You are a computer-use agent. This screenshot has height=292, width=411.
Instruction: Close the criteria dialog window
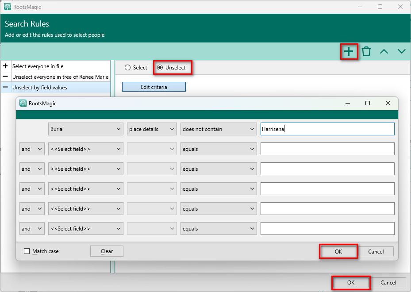388,103
